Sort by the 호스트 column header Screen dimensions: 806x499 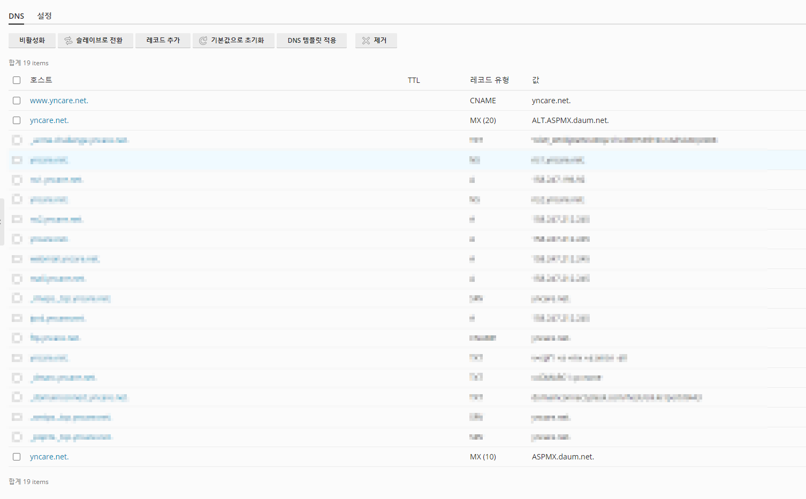click(x=41, y=80)
